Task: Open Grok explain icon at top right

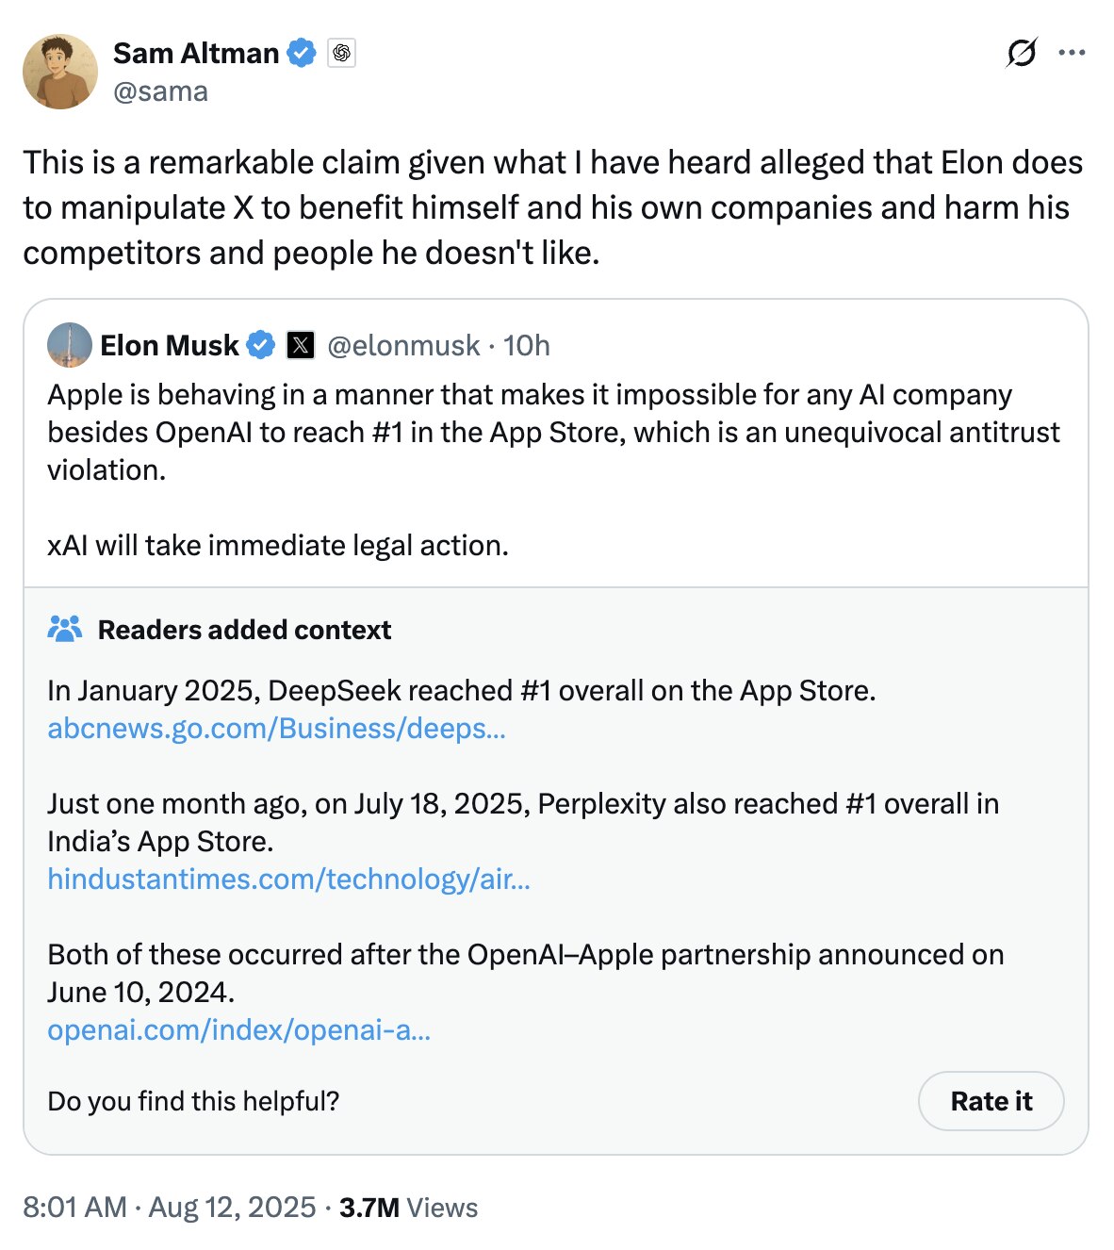Action: (x=1021, y=53)
